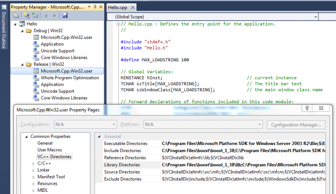Click the #define MAX_LOADSTRING 100 code line

155,60
